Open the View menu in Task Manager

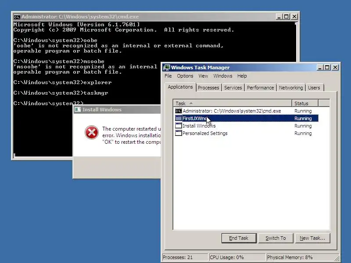pyautogui.click(x=203, y=76)
